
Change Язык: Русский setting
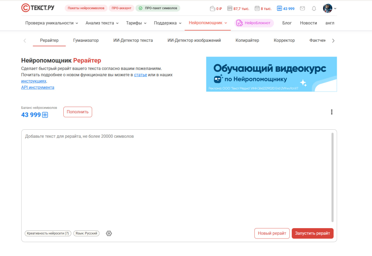[x=86, y=233]
